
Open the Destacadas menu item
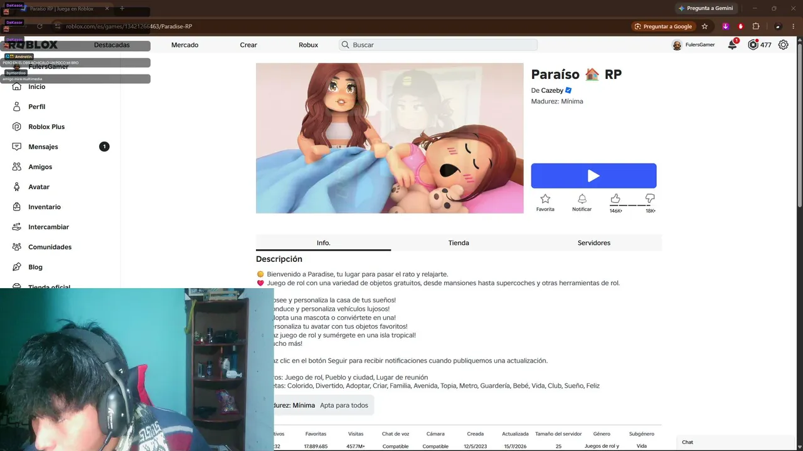112,45
